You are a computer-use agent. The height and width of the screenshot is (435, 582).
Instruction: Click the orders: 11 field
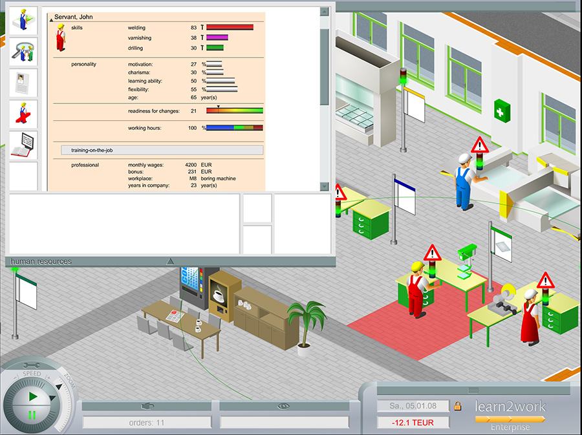point(147,423)
